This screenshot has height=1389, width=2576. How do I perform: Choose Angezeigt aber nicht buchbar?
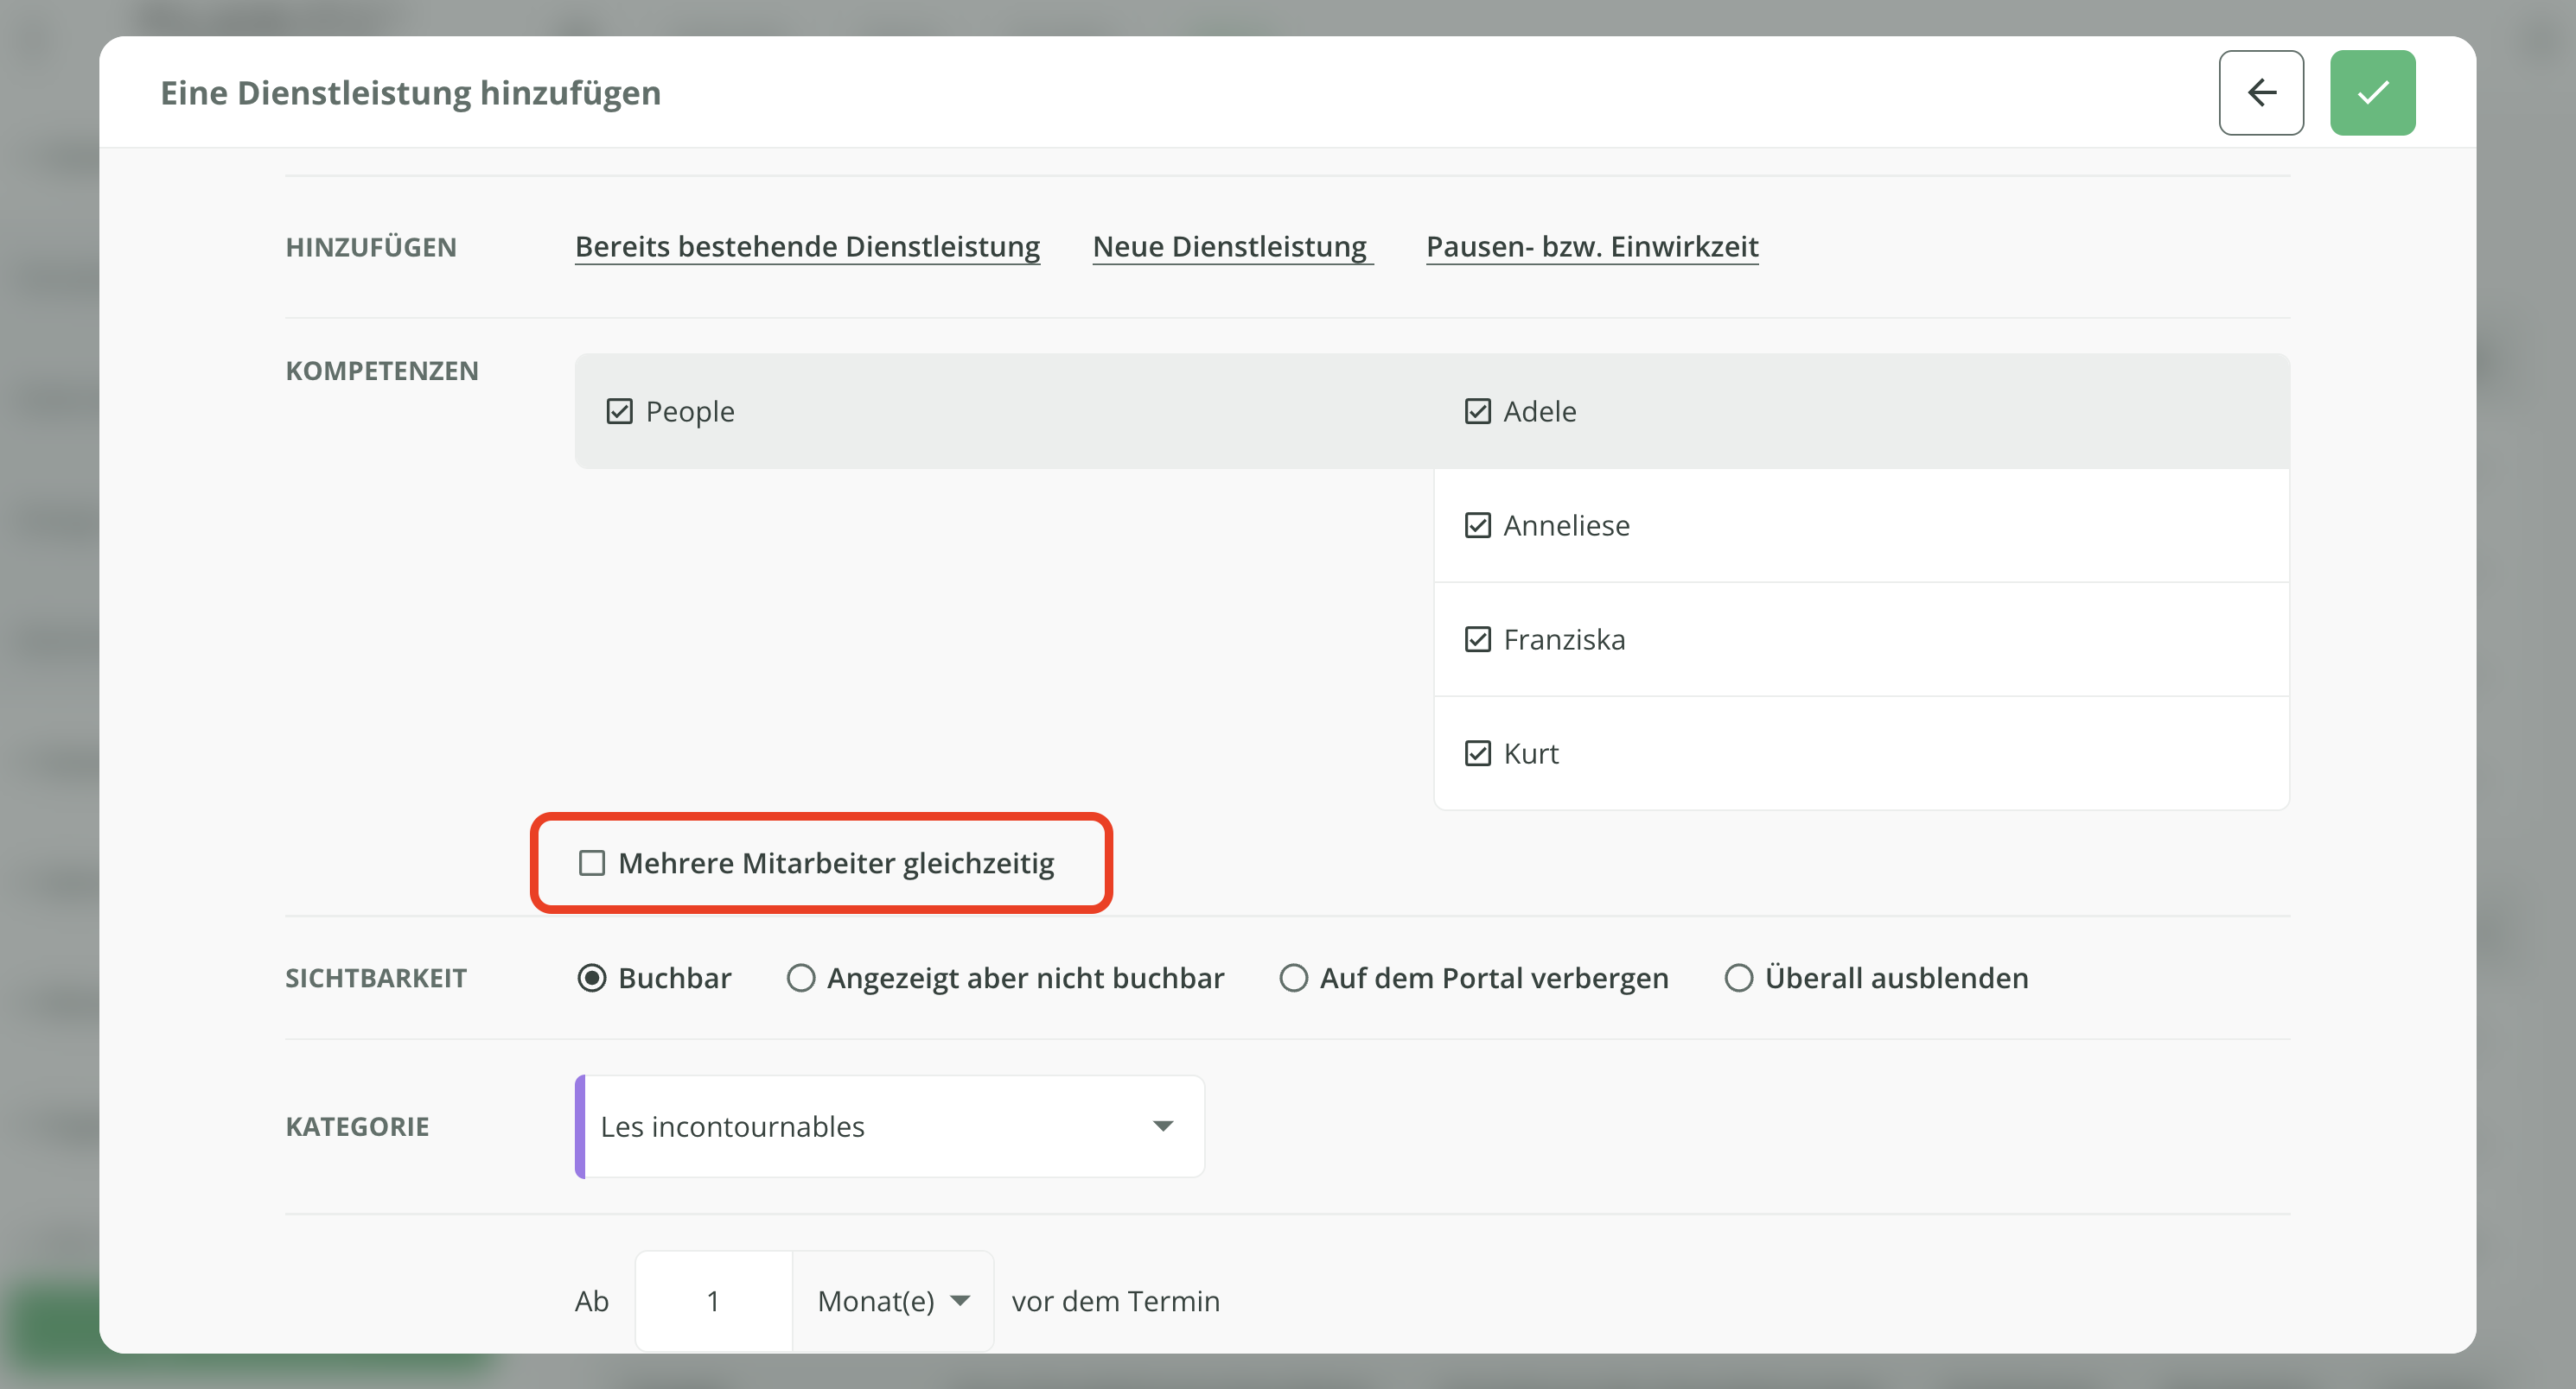(x=801, y=977)
